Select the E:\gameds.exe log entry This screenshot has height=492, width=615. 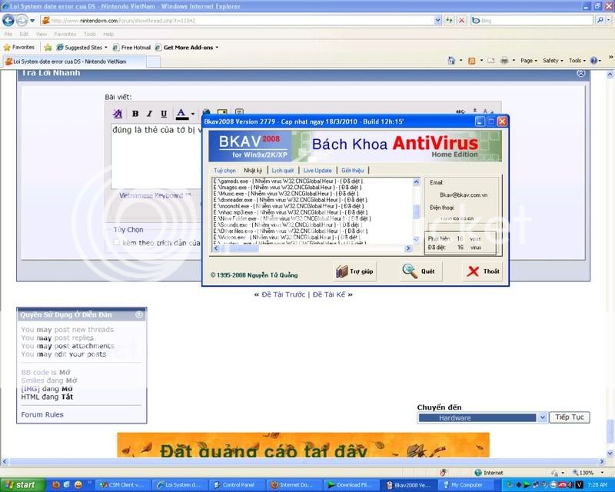[288, 181]
